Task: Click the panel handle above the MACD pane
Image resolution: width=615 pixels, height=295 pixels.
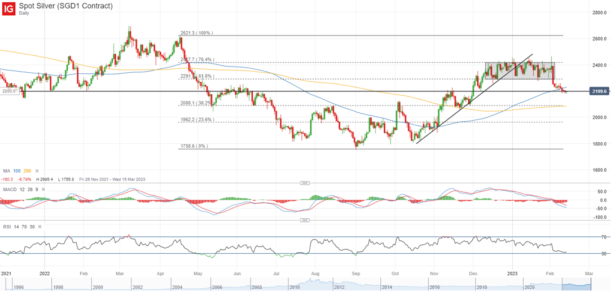Action: 305,183
